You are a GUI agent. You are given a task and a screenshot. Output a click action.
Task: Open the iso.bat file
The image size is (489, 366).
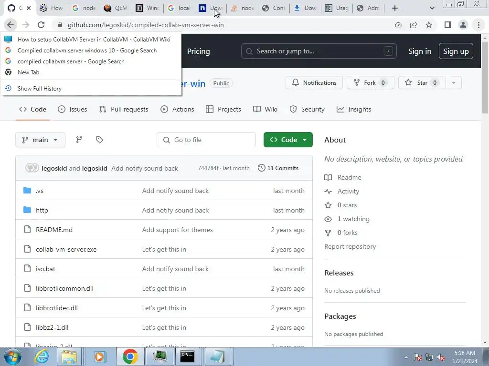coord(45,269)
